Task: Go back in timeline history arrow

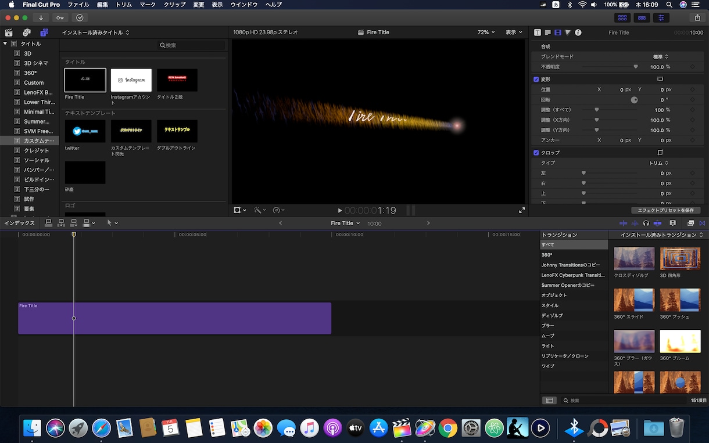Action: pos(281,223)
